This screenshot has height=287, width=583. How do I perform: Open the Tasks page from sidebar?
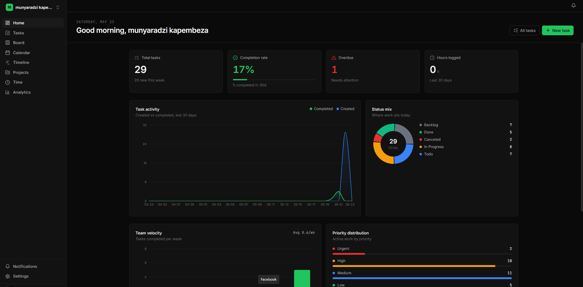tap(33, 33)
